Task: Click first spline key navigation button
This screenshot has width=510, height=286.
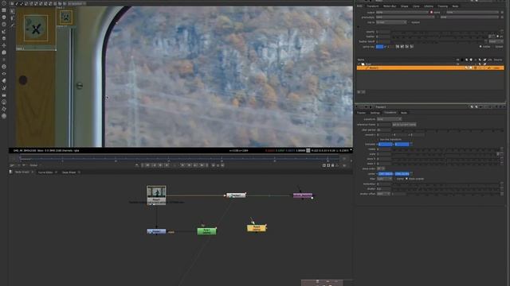Action: (x=398, y=47)
